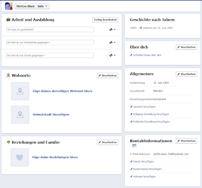Click the briefcase icon beside Arbeit und Ausbildung

[x=8, y=20]
